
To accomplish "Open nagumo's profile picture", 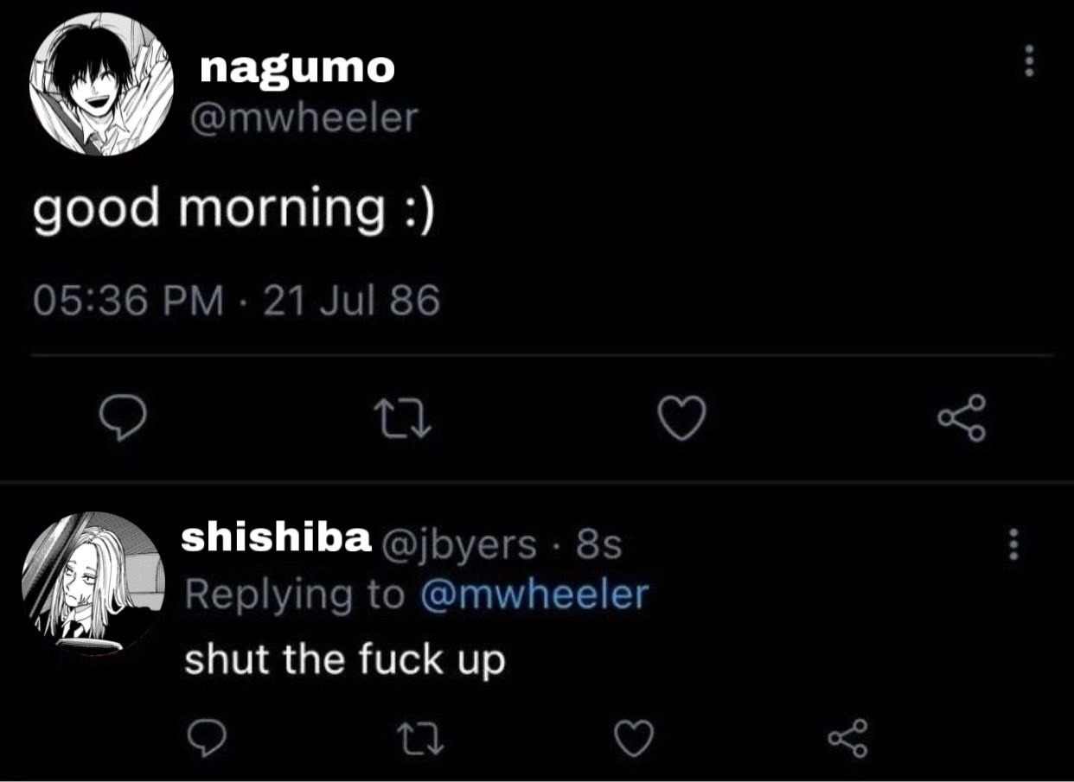I will [101, 84].
